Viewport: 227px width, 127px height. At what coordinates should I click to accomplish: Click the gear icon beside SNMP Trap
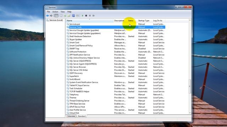point(68,49)
